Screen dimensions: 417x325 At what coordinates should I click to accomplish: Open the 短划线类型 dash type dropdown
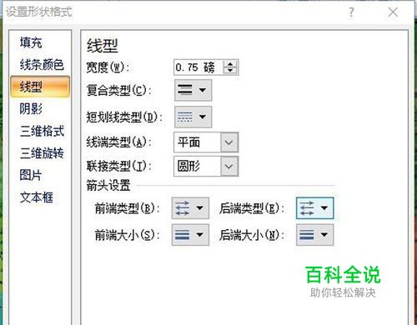click(193, 117)
